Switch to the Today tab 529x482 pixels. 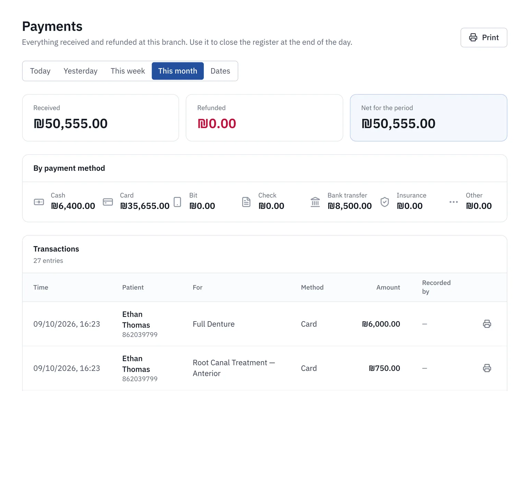click(x=40, y=71)
